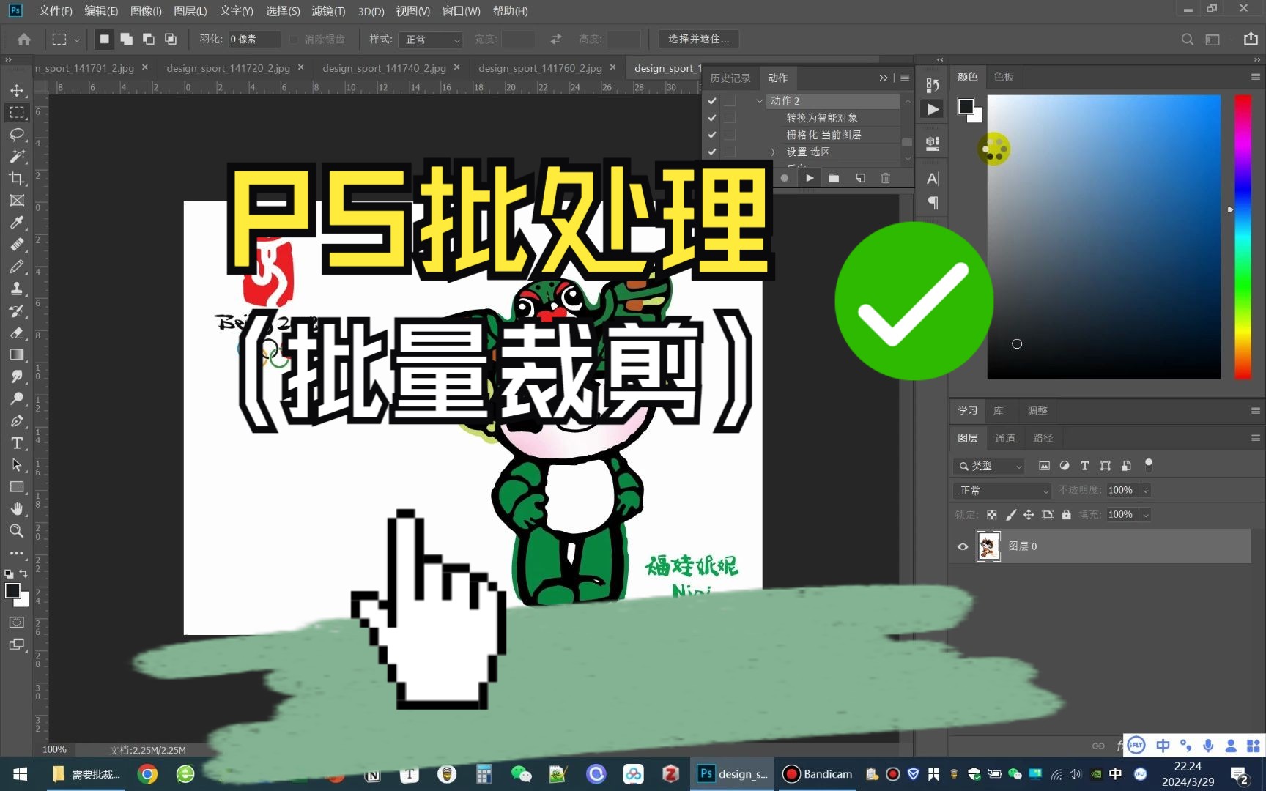Image resolution: width=1266 pixels, height=791 pixels.
Task: Delete the action using the trash icon
Action: coord(885,177)
